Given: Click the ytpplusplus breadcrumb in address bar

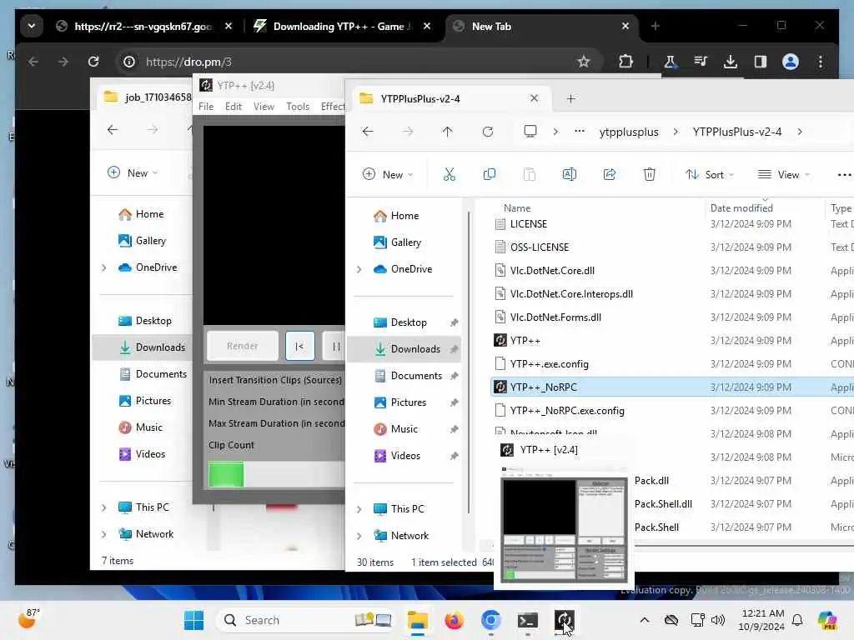Looking at the screenshot, I should [x=629, y=132].
